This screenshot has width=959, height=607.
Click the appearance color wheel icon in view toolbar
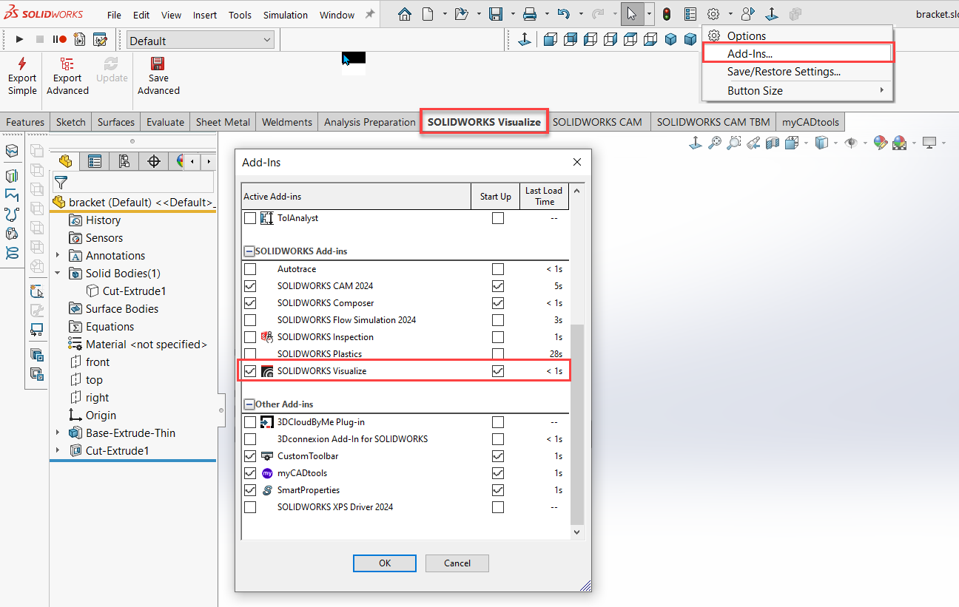click(880, 143)
